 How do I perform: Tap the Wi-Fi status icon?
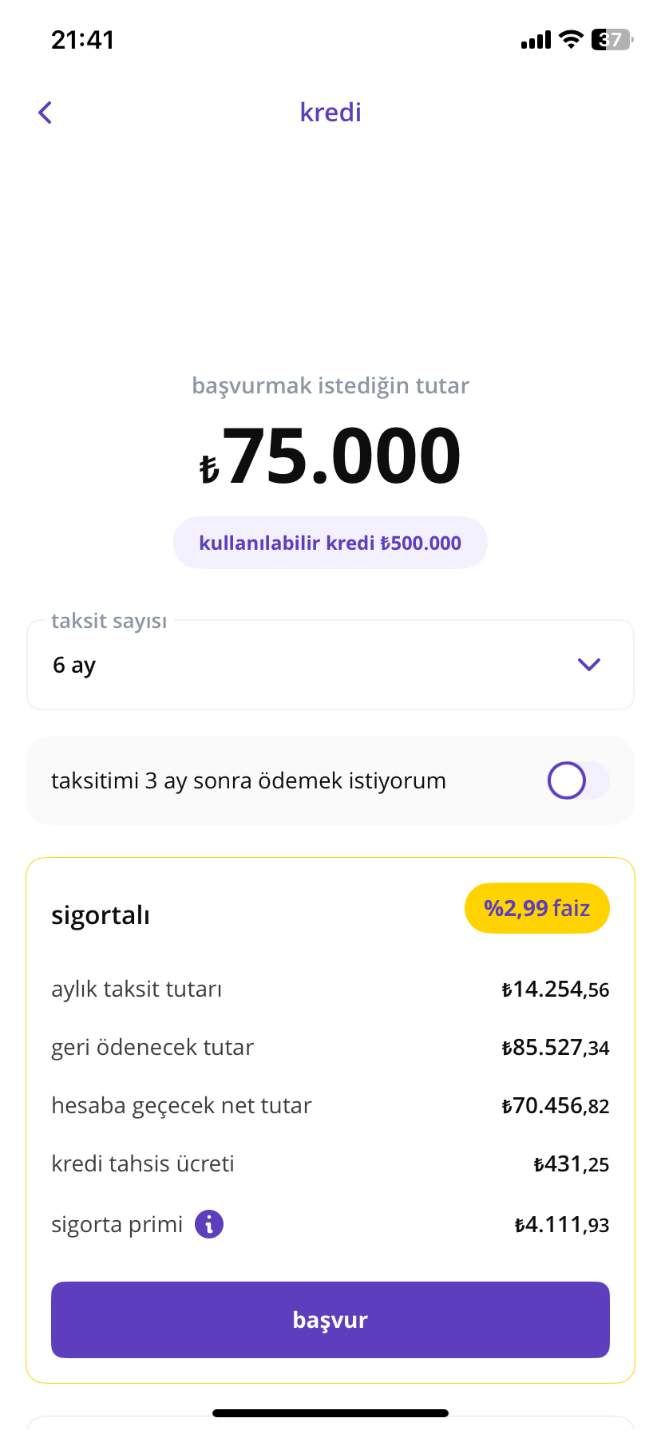tap(571, 39)
